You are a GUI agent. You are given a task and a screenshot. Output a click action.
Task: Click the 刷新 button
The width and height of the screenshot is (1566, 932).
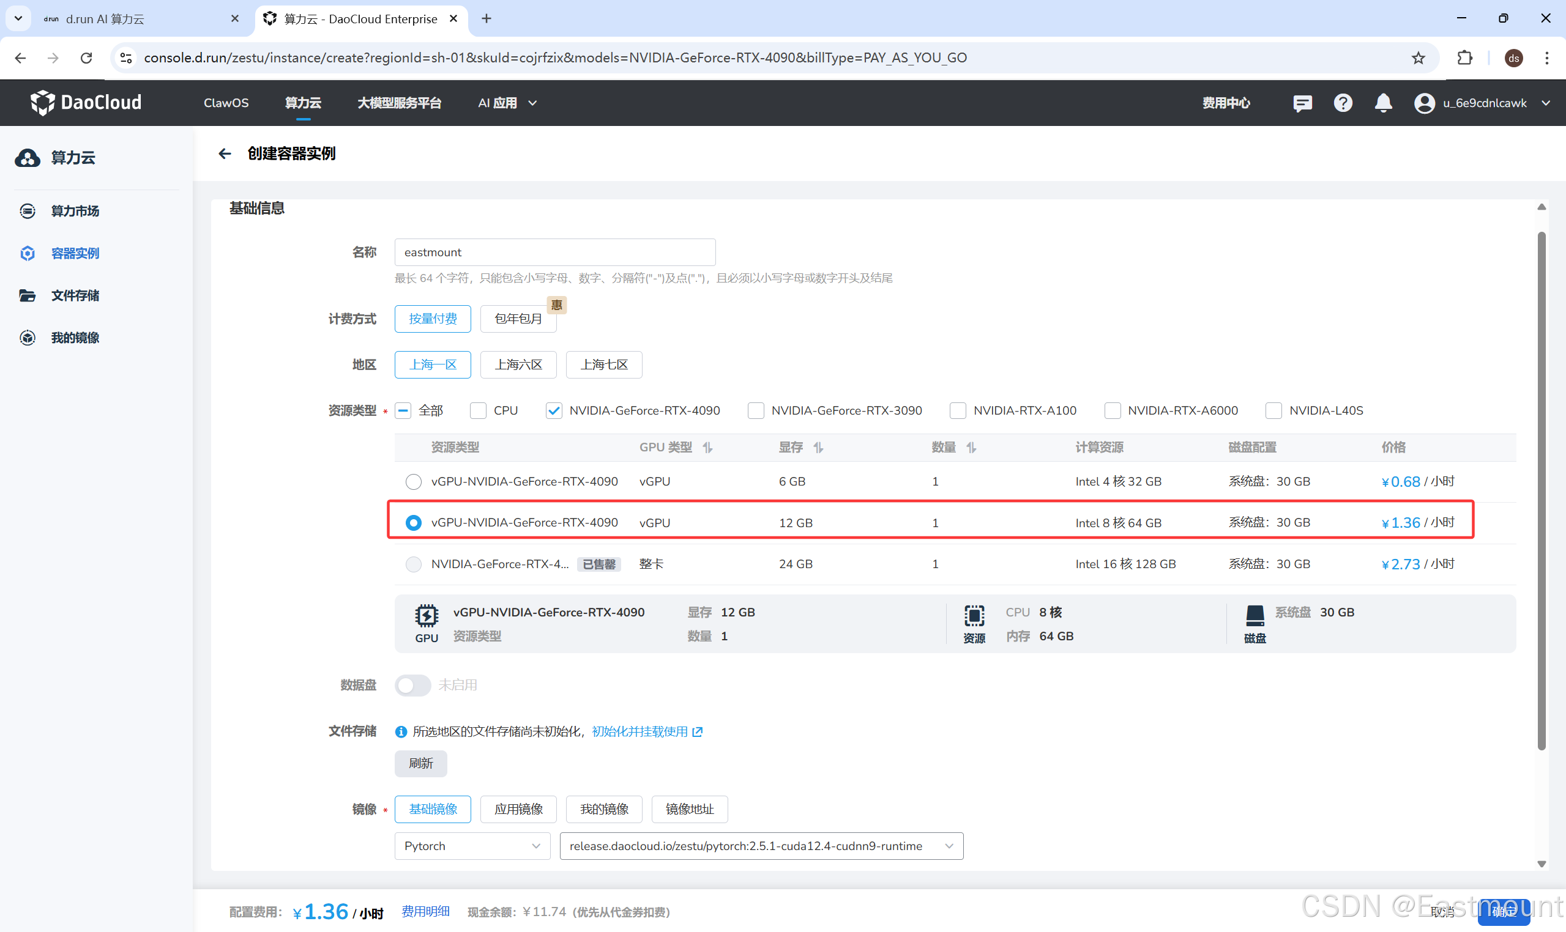[x=421, y=763]
